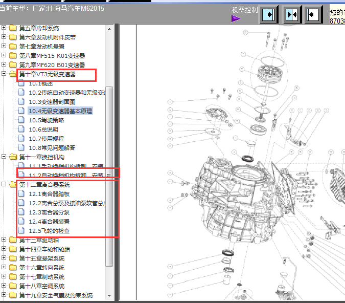This screenshot has height=303, width=345.
Task: Click the folder icon of 第八章MF515 K01变速器
Action: tap(13, 55)
